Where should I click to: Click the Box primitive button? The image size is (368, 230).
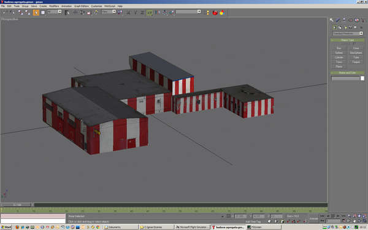(x=339, y=48)
